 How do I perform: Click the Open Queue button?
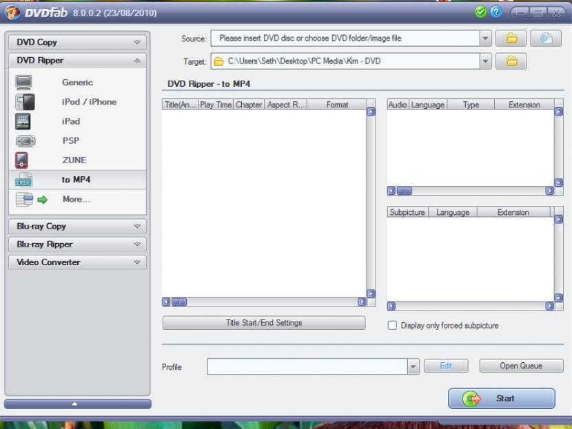click(x=521, y=366)
